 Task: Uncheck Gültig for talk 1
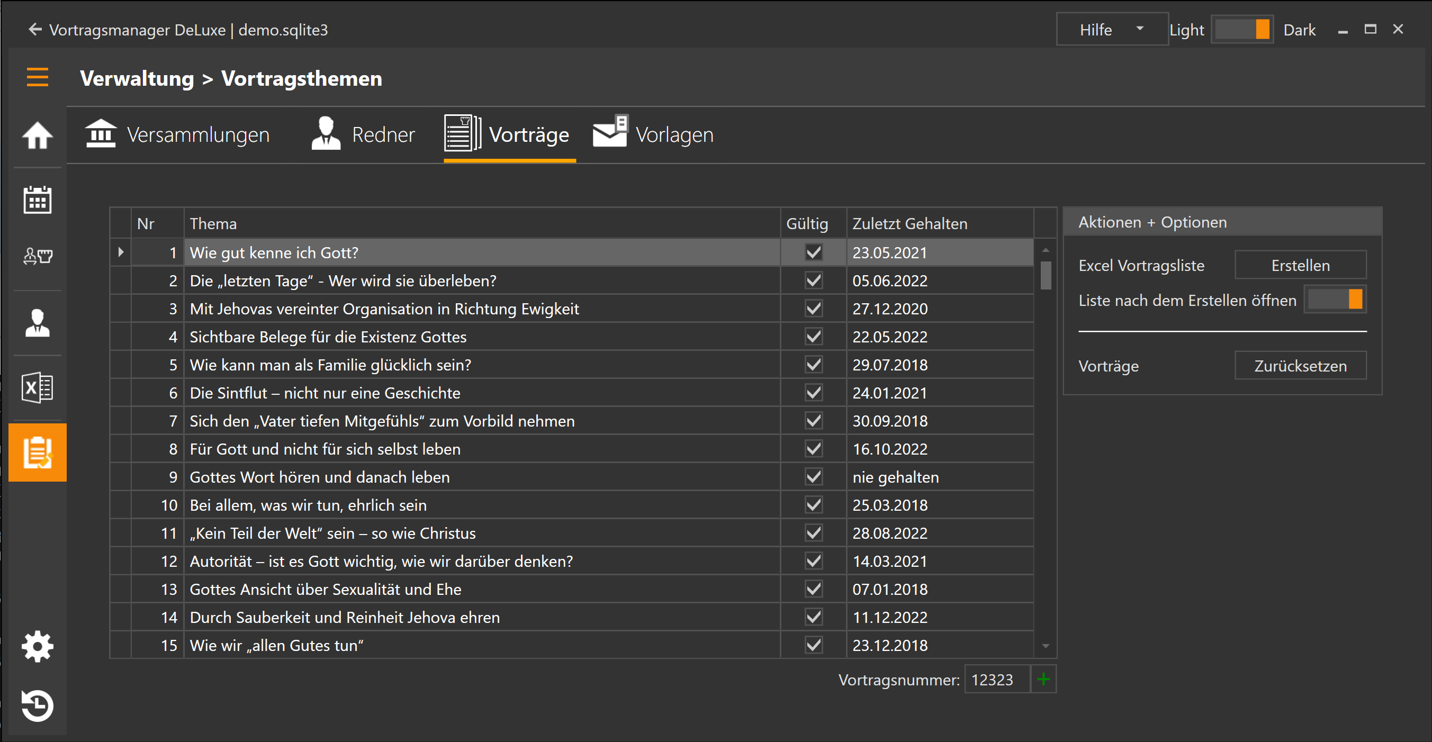813,252
